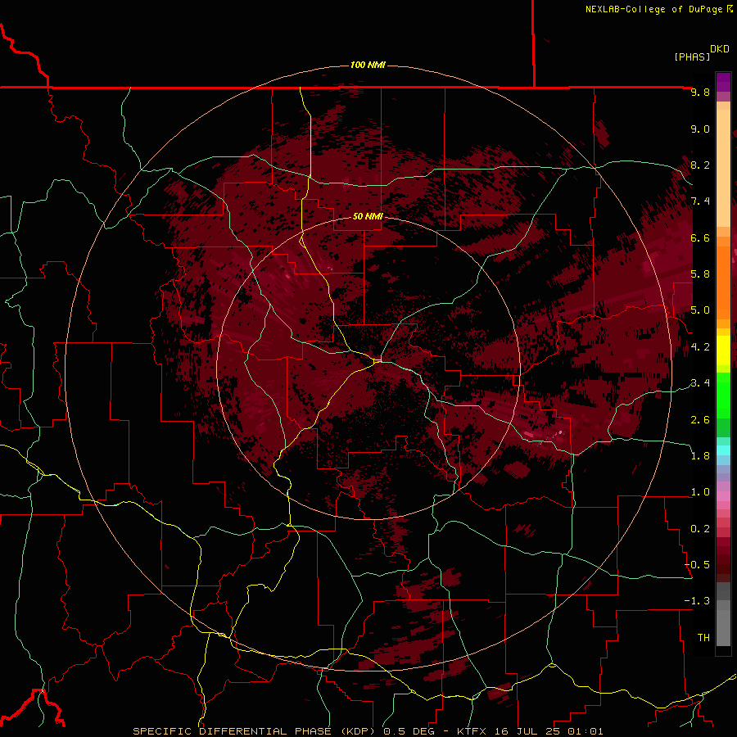737x737 pixels.
Task: Pick the bright green band of the color bar
Action: (723, 397)
